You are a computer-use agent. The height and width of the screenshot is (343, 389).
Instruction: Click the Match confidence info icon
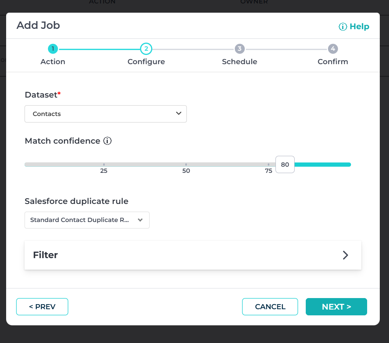pos(107,141)
